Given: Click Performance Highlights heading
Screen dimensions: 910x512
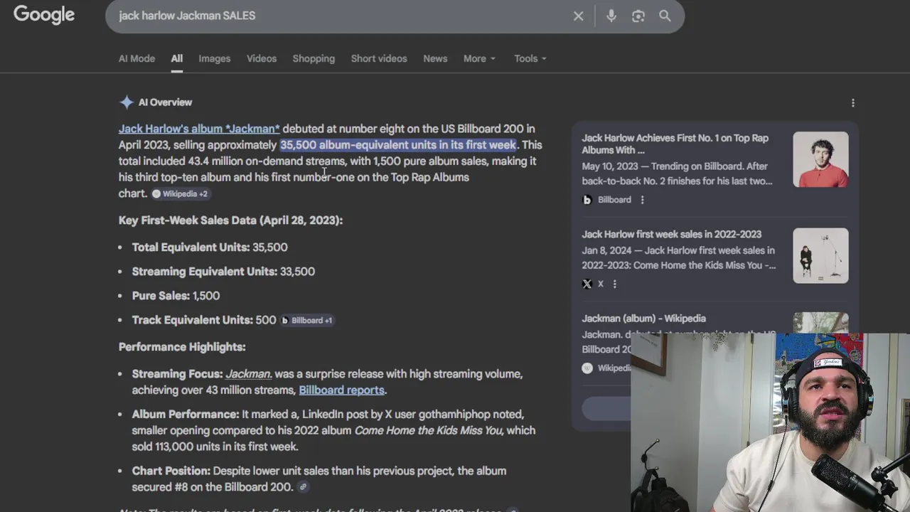Looking at the screenshot, I should pos(182,347).
